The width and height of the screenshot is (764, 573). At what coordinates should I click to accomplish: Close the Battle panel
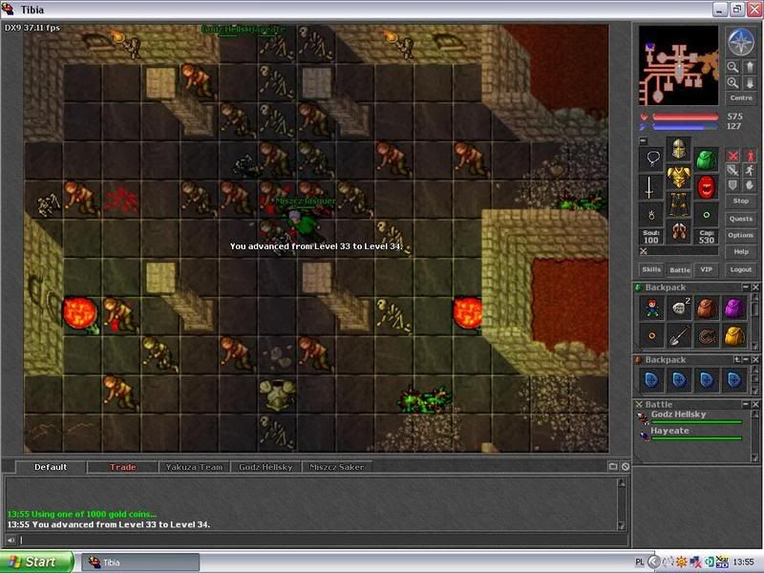[755, 404]
